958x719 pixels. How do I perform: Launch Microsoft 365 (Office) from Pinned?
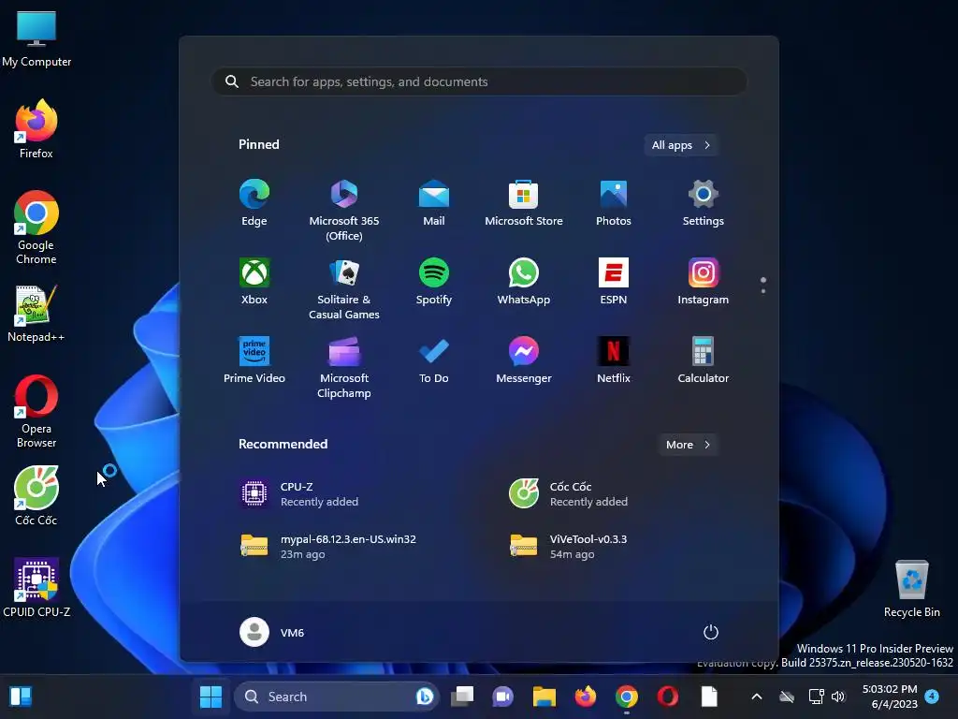[x=344, y=210]
